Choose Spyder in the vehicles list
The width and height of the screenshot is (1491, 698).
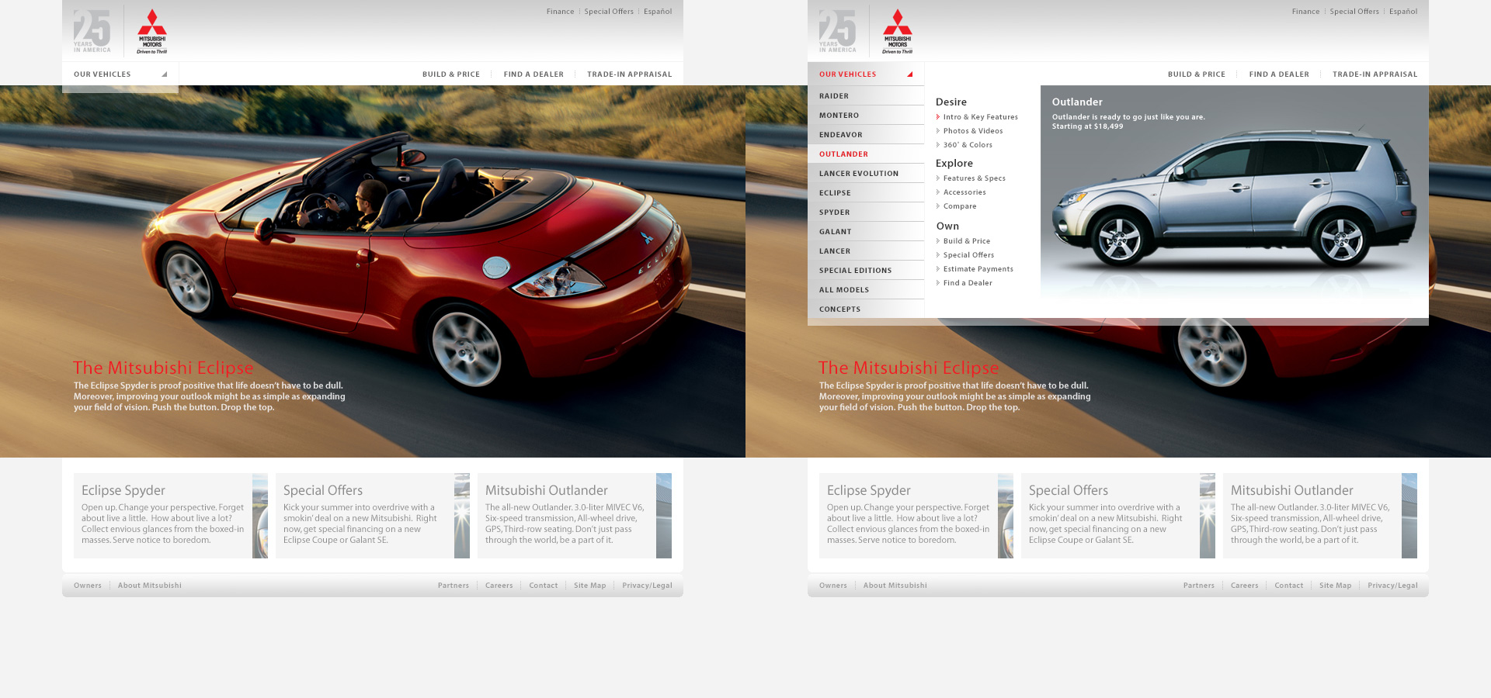pos(866,213)
